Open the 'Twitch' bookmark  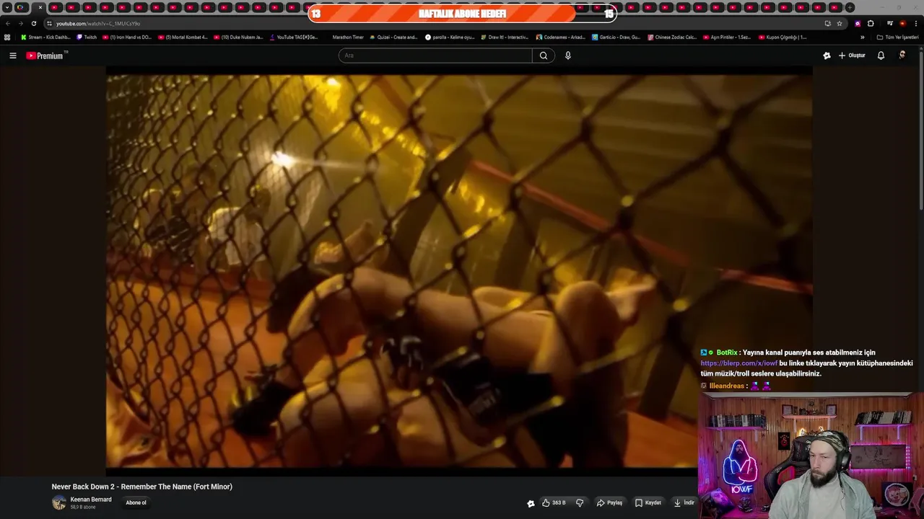[87, 37]
